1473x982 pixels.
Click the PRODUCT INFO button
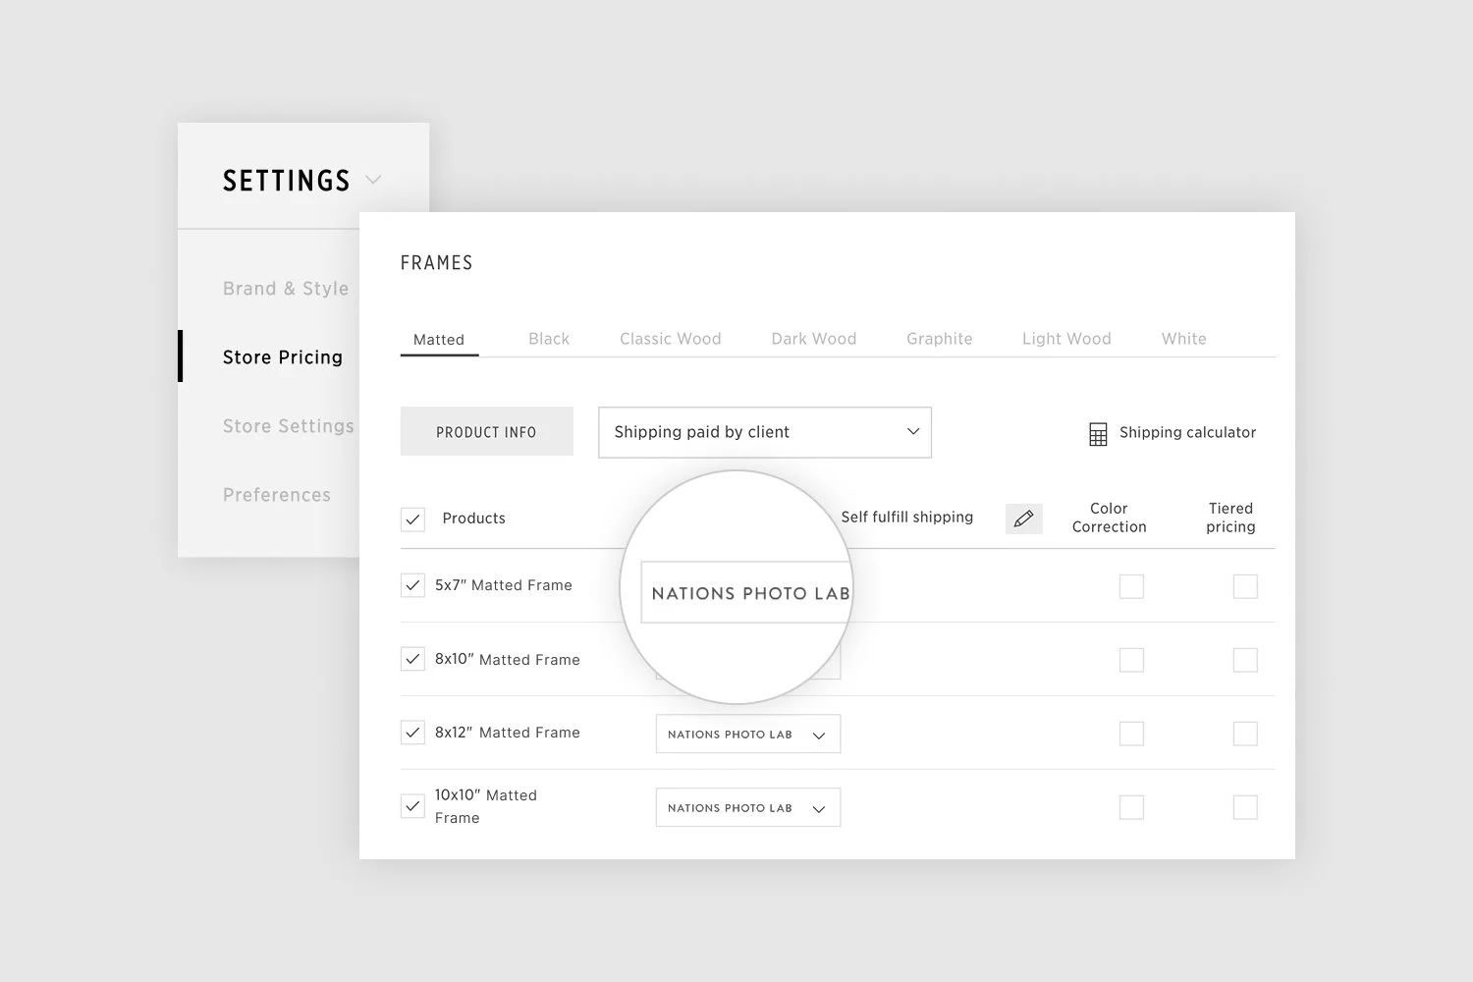(x=487, y=431)
